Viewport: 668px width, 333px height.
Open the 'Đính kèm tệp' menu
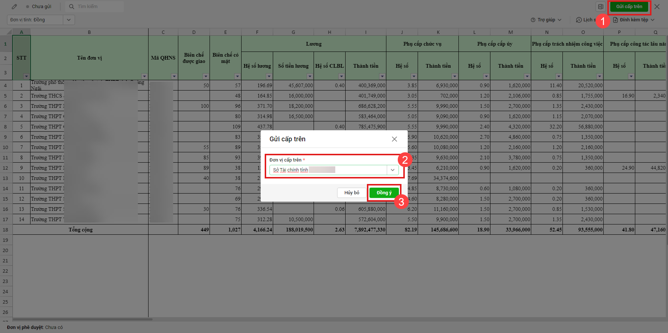pyautogui.click(x=634, y=20)
